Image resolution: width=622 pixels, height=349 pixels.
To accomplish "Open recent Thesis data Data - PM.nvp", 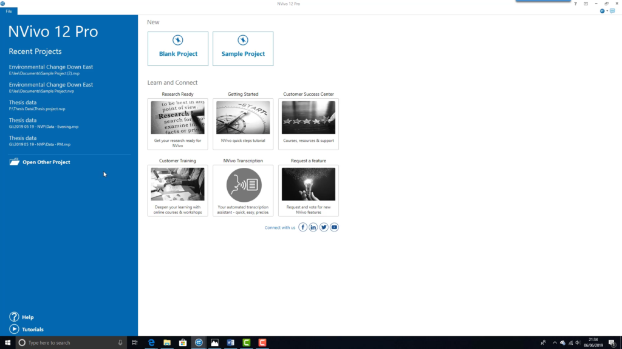I will 39,141.
